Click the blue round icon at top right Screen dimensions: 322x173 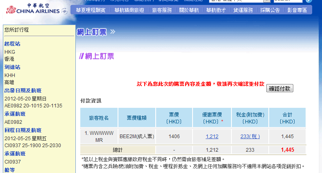pos(309,1)
